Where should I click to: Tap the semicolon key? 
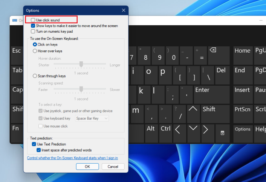pyautogui.click(x=172, y=95)
